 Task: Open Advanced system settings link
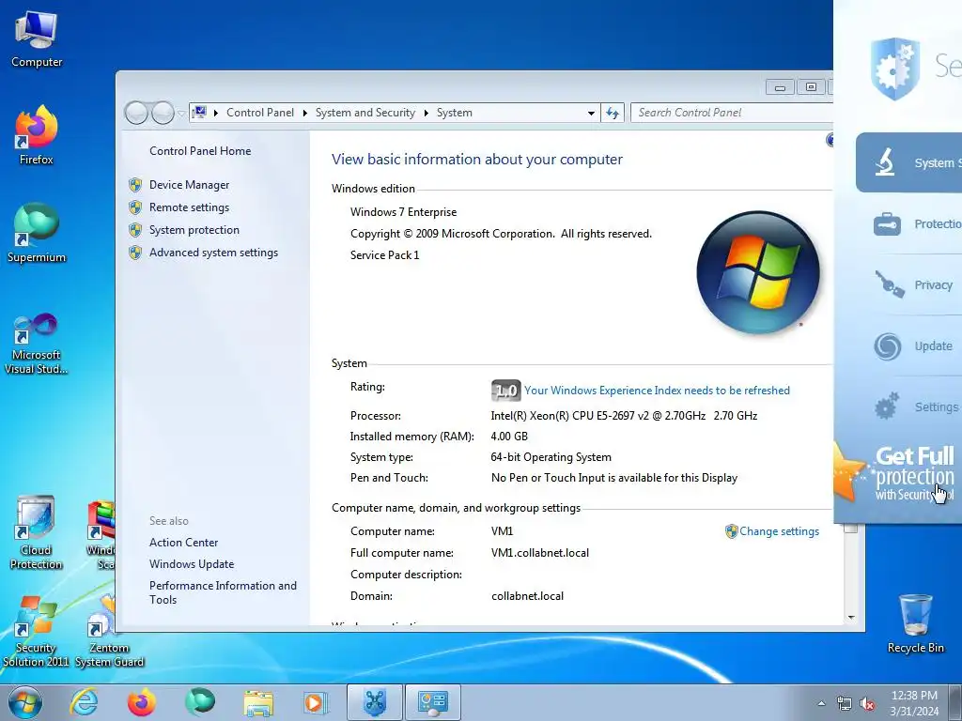[x=213, y=253]
